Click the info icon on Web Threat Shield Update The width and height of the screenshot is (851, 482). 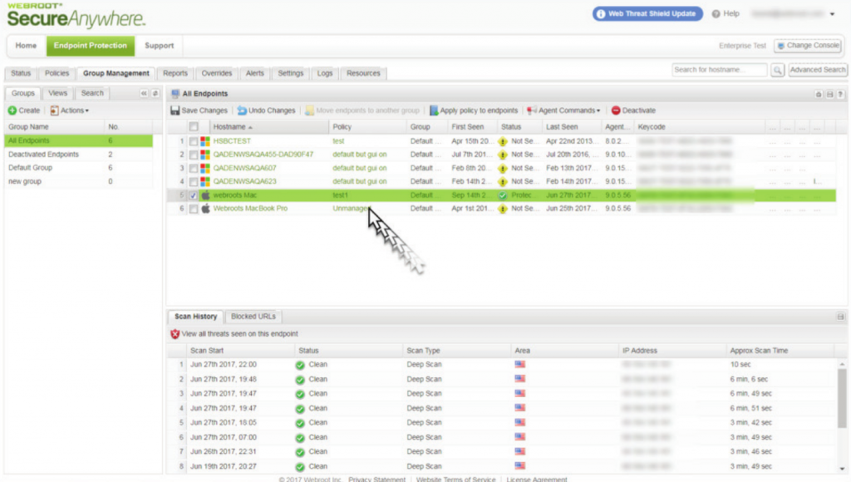coord(600,14)
